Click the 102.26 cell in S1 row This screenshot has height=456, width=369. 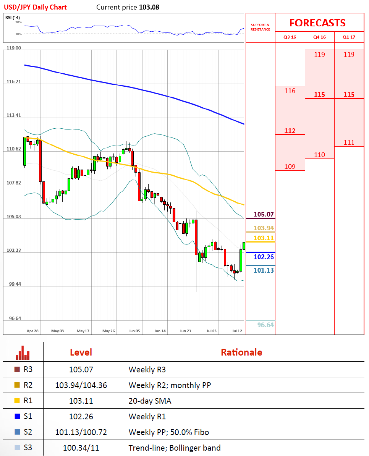pyautogui.click(x=81, y=417)
